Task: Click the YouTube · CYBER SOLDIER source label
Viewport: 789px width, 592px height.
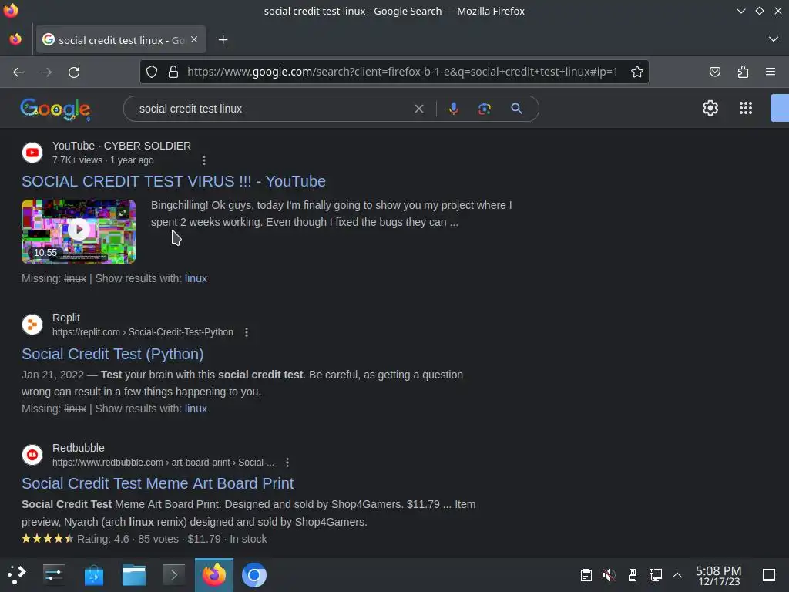Action: (x=122, y=146)
